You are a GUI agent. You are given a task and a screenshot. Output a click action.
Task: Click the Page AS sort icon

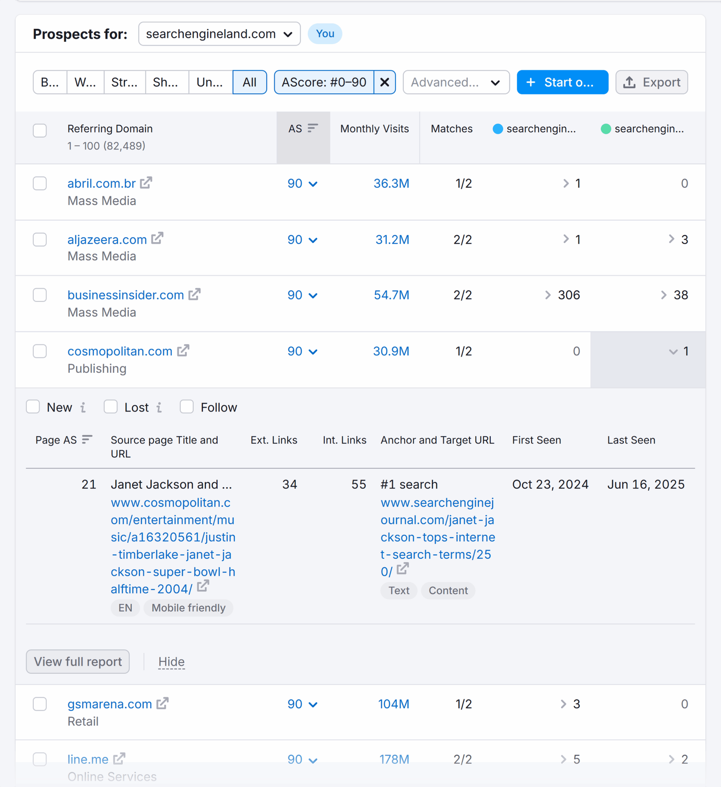[x=87, y=440]
